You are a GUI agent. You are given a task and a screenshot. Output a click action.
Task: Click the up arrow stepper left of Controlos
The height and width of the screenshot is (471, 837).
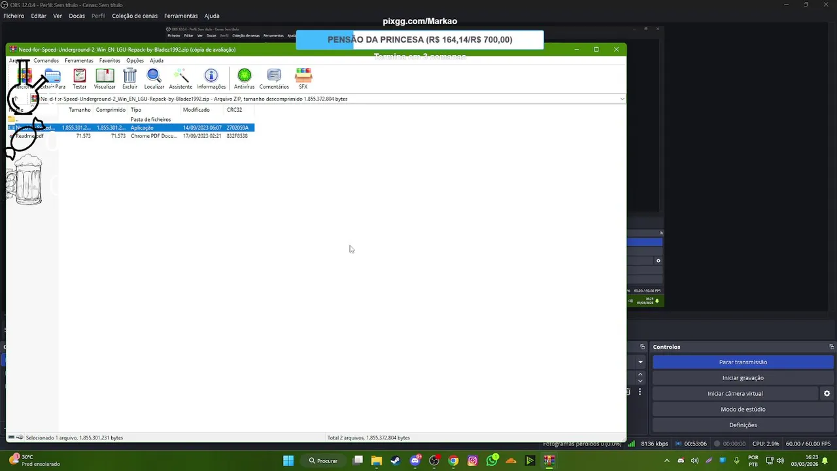(640, 374)
